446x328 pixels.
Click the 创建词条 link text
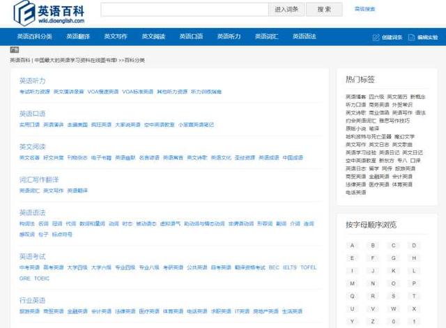point(392,37)
